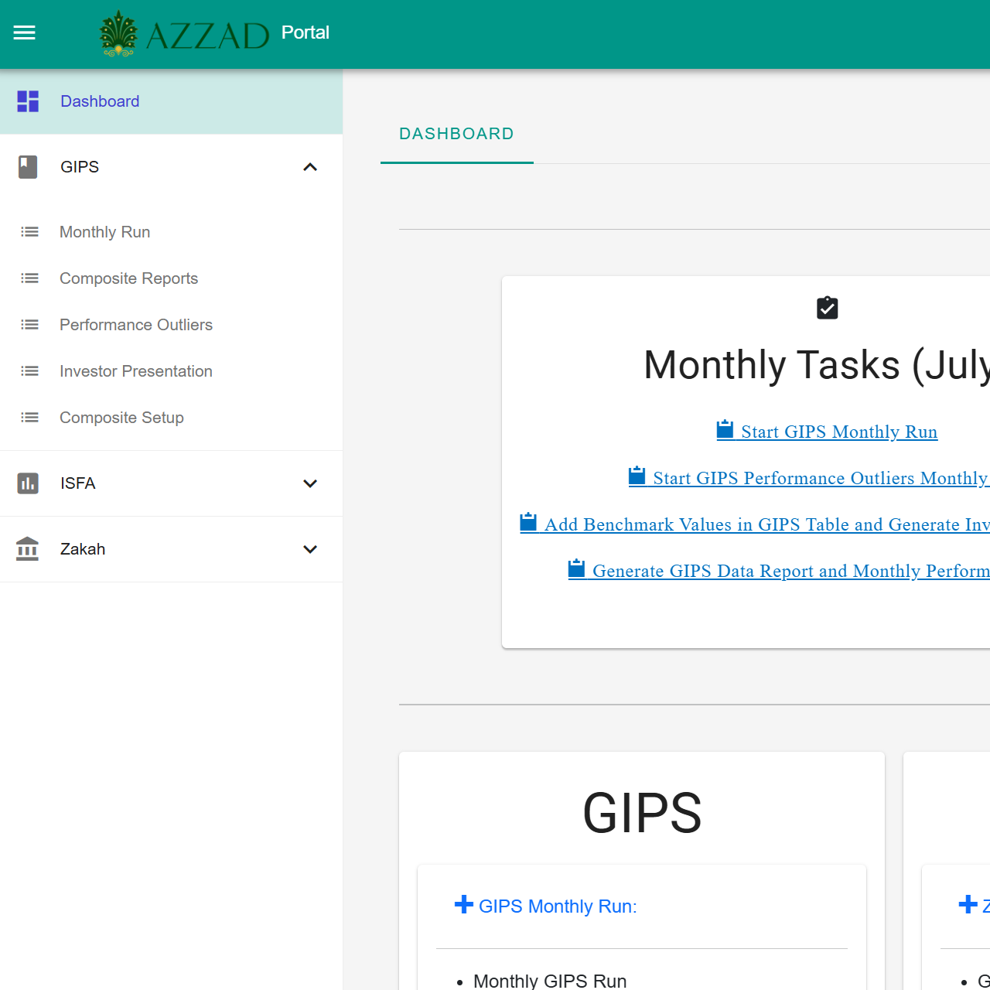Click the plus icon in the right-hand card
Viewport: 990px width, 990px height.
(x=968, y=904)
